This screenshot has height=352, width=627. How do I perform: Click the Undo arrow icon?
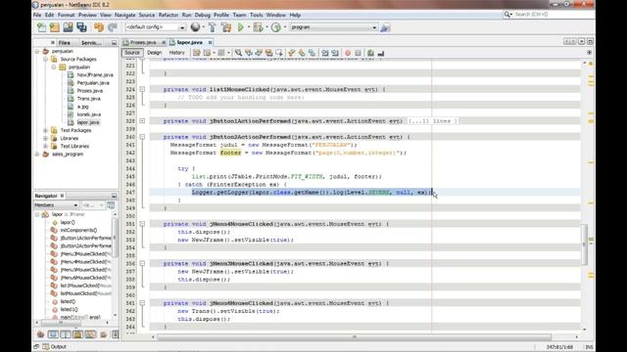99,27
